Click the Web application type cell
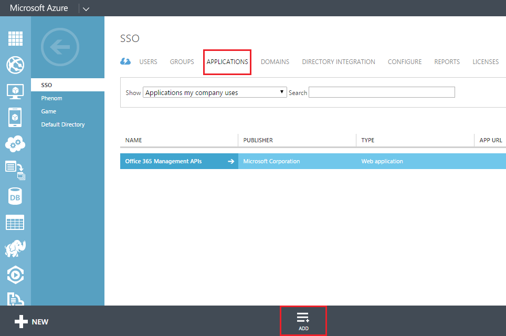The image size is (506, 336). coord(382,161)
